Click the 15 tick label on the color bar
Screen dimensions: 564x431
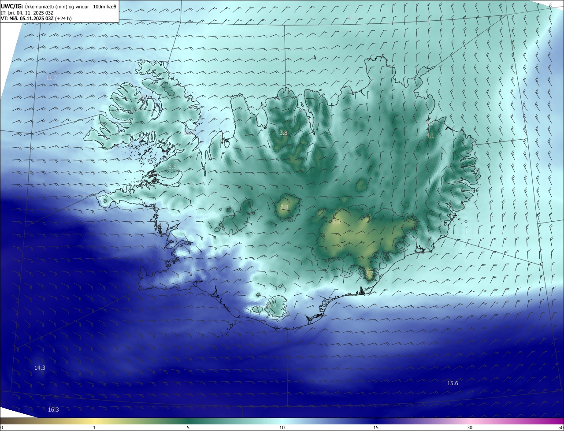point(376,427)
